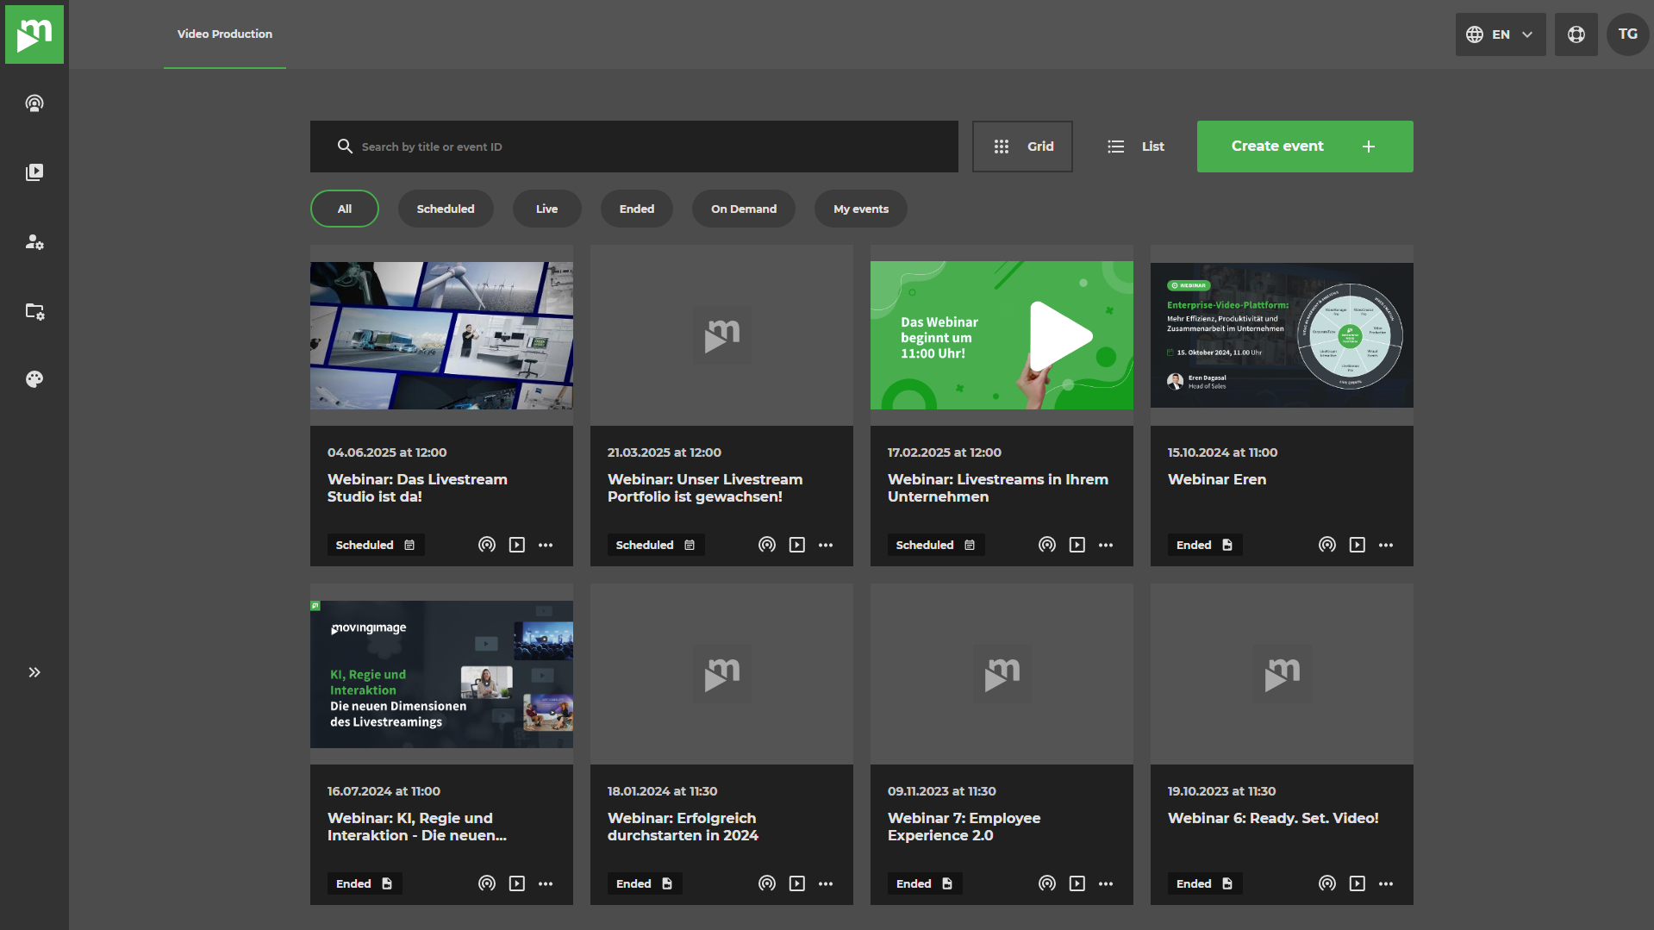
Task: Focus the search by title field
Action: tap(634, 147)
